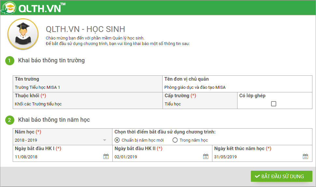Click the QLTH.VN logo icon
Image resolution: width=316 pixels, height=187 pixels.
coord(8,8)
